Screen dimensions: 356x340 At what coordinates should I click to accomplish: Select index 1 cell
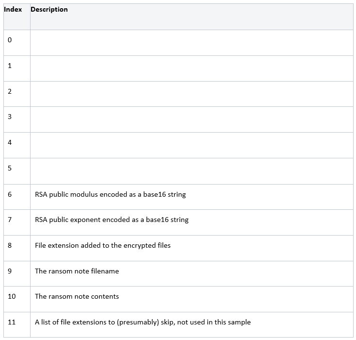17,68
